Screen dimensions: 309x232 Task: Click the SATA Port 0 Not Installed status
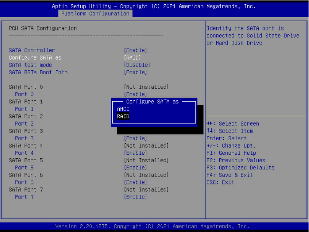146,87
